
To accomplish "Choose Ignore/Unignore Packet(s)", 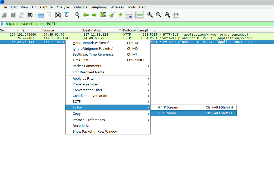I will coord(108,49).
